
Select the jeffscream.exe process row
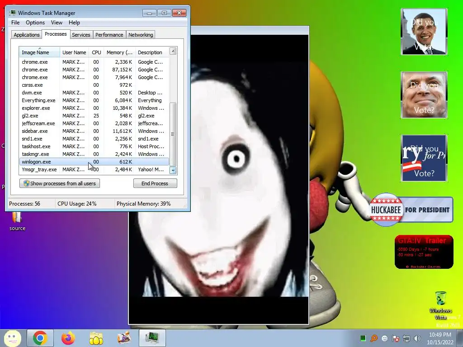(x=94, y=123)
